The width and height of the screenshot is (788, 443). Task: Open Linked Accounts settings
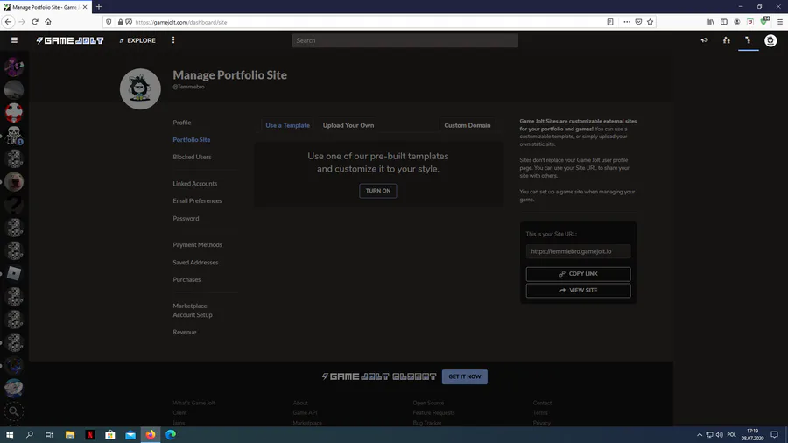[x=195, y=183]
